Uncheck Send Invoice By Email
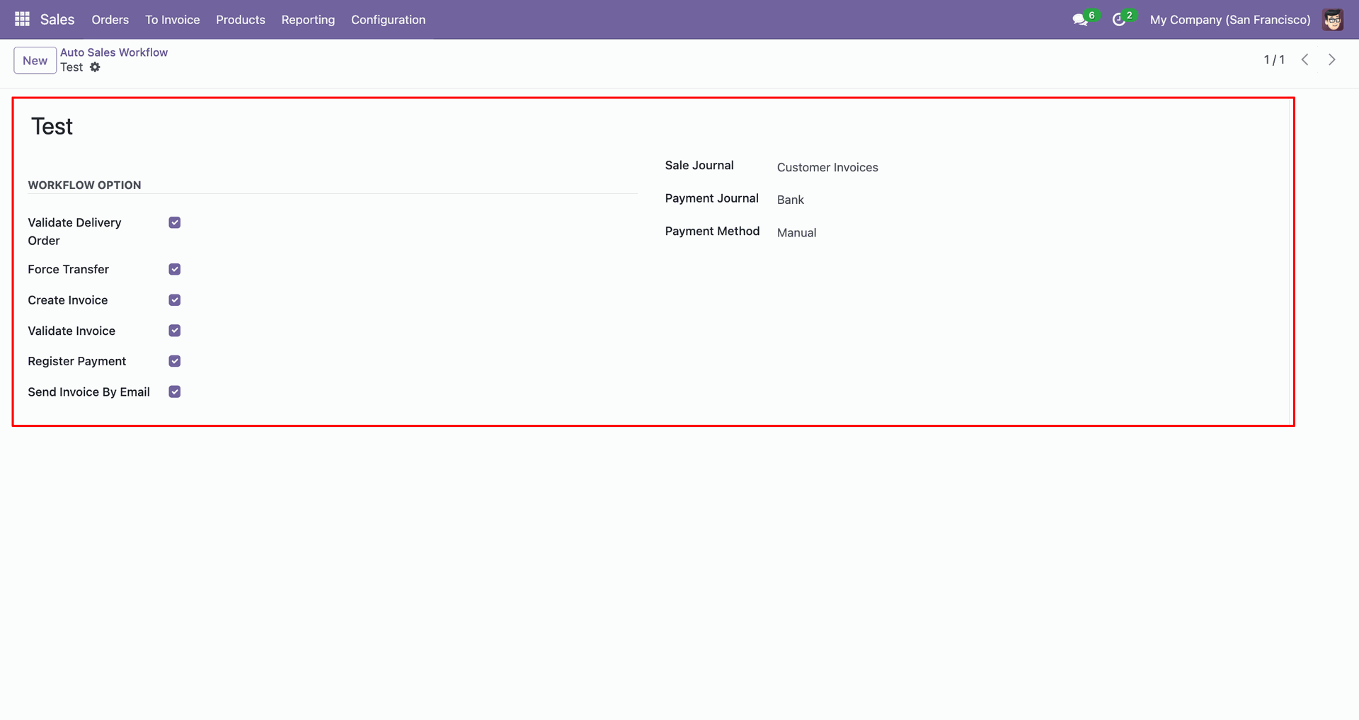Viewport: 1359px width, 720px height. click(x=175, y=392)
